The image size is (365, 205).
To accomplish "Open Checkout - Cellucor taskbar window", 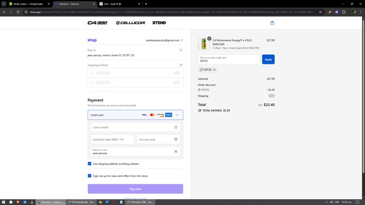I will coord(51,202).
